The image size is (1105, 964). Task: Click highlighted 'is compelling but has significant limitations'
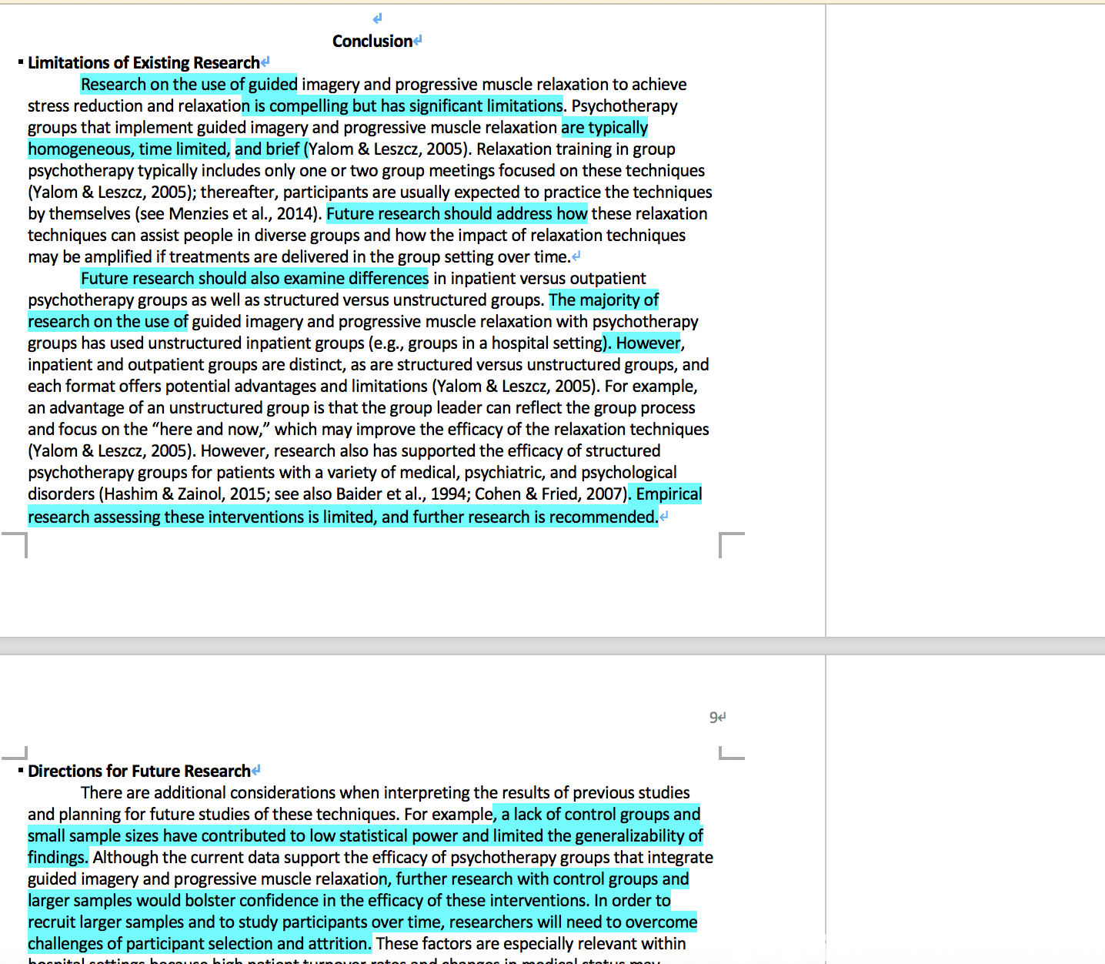[x=402, y=106]
